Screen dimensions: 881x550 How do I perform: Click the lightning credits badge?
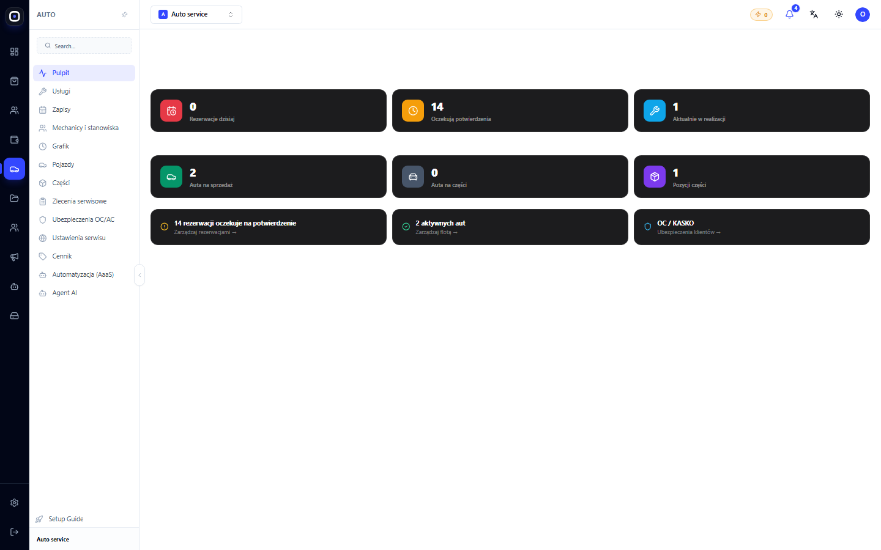pos(761,15)
